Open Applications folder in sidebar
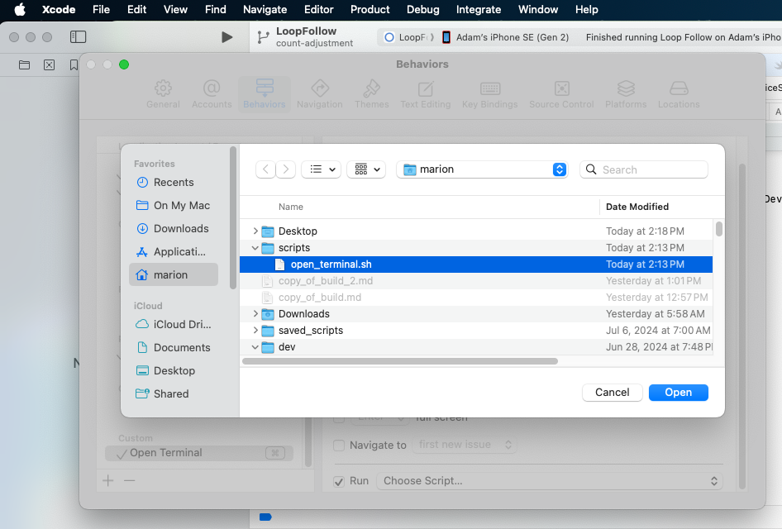 179,252
